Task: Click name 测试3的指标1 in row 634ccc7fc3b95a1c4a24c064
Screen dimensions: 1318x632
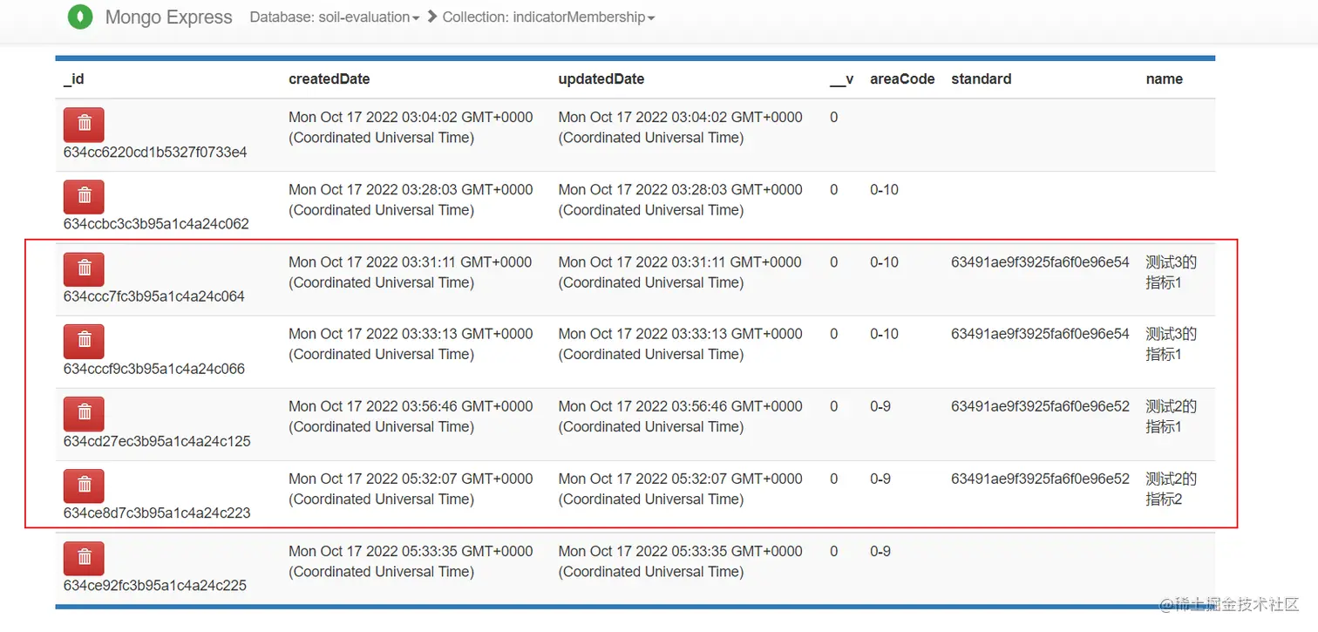Action: coord(1172,272)
